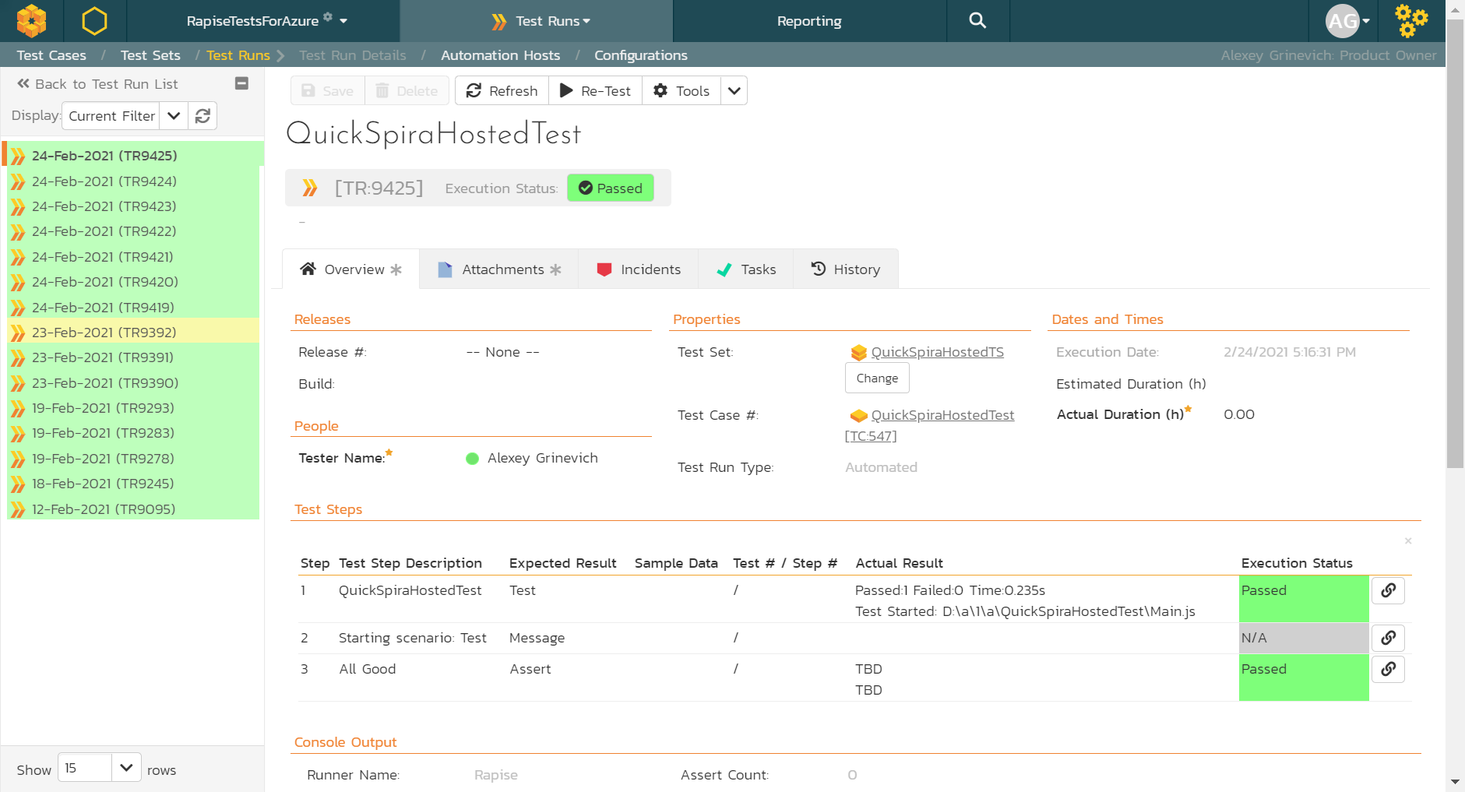Open the AG user avatar menu
Viewport: 1465px width, 792px height.
[1347, 21]
